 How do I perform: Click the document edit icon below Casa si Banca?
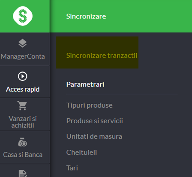[x=23, y=173]
